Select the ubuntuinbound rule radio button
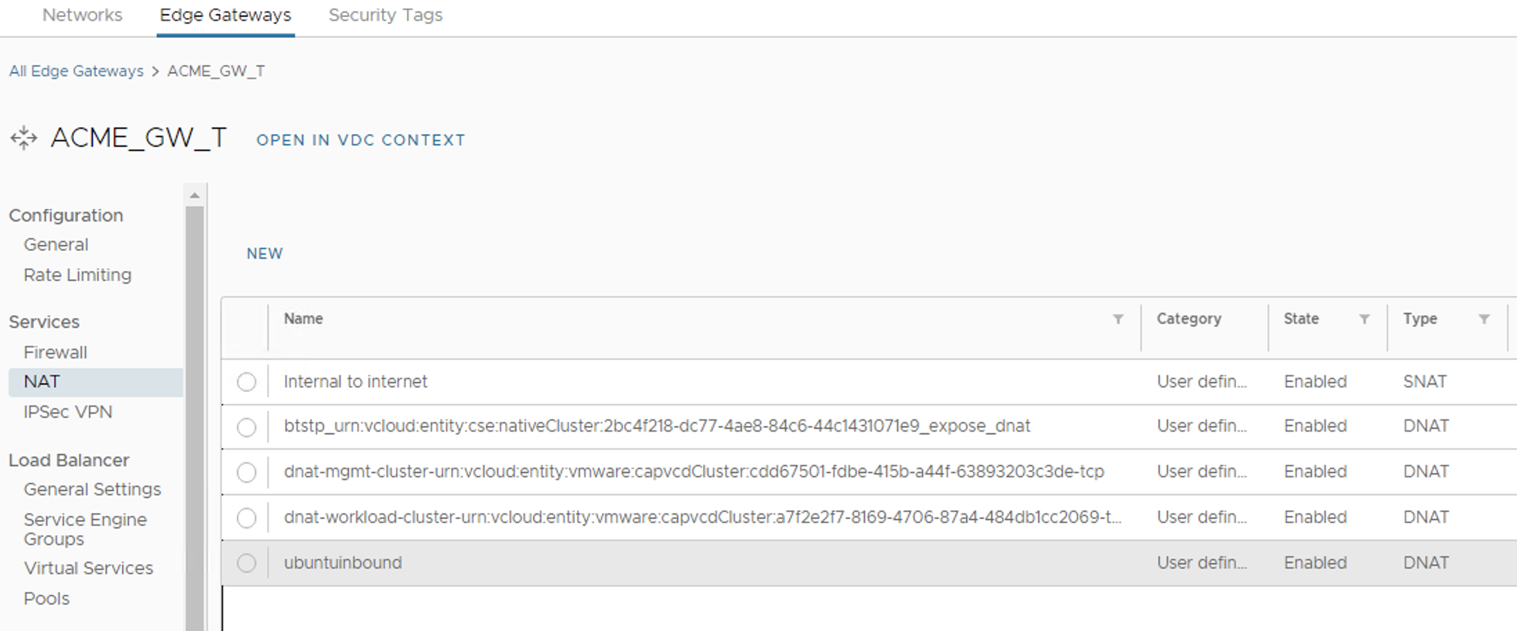 (x=246, y=563)
